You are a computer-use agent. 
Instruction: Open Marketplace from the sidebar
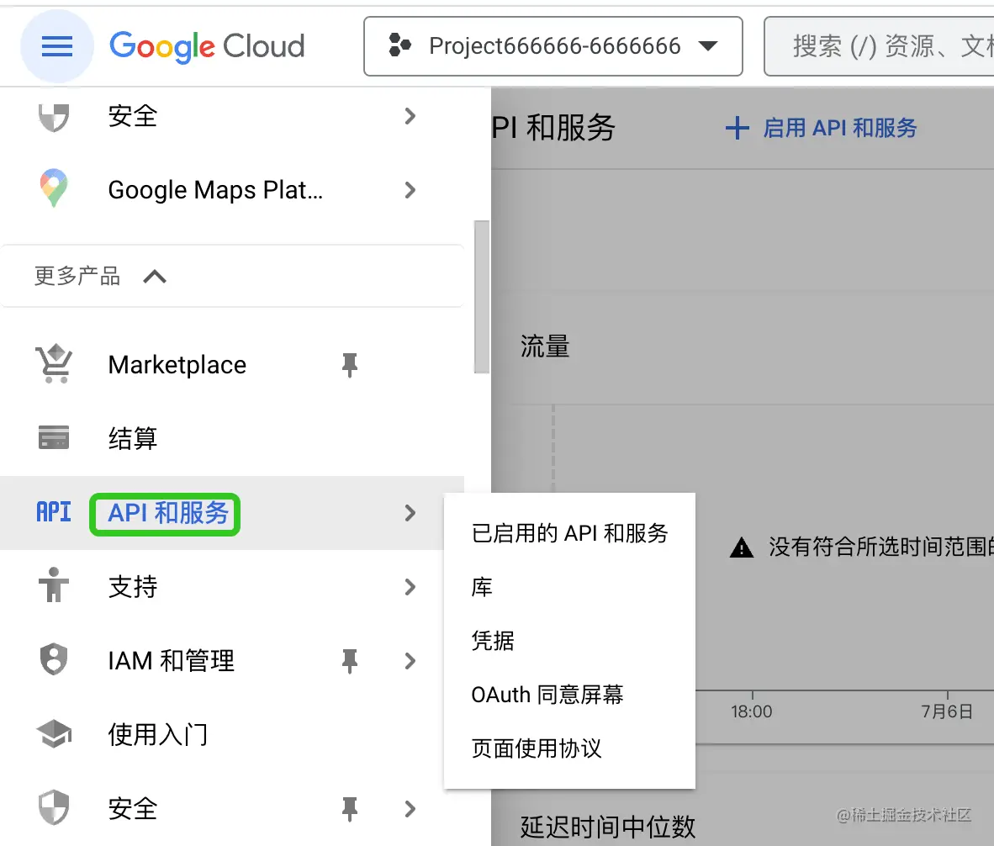(177, 365)
